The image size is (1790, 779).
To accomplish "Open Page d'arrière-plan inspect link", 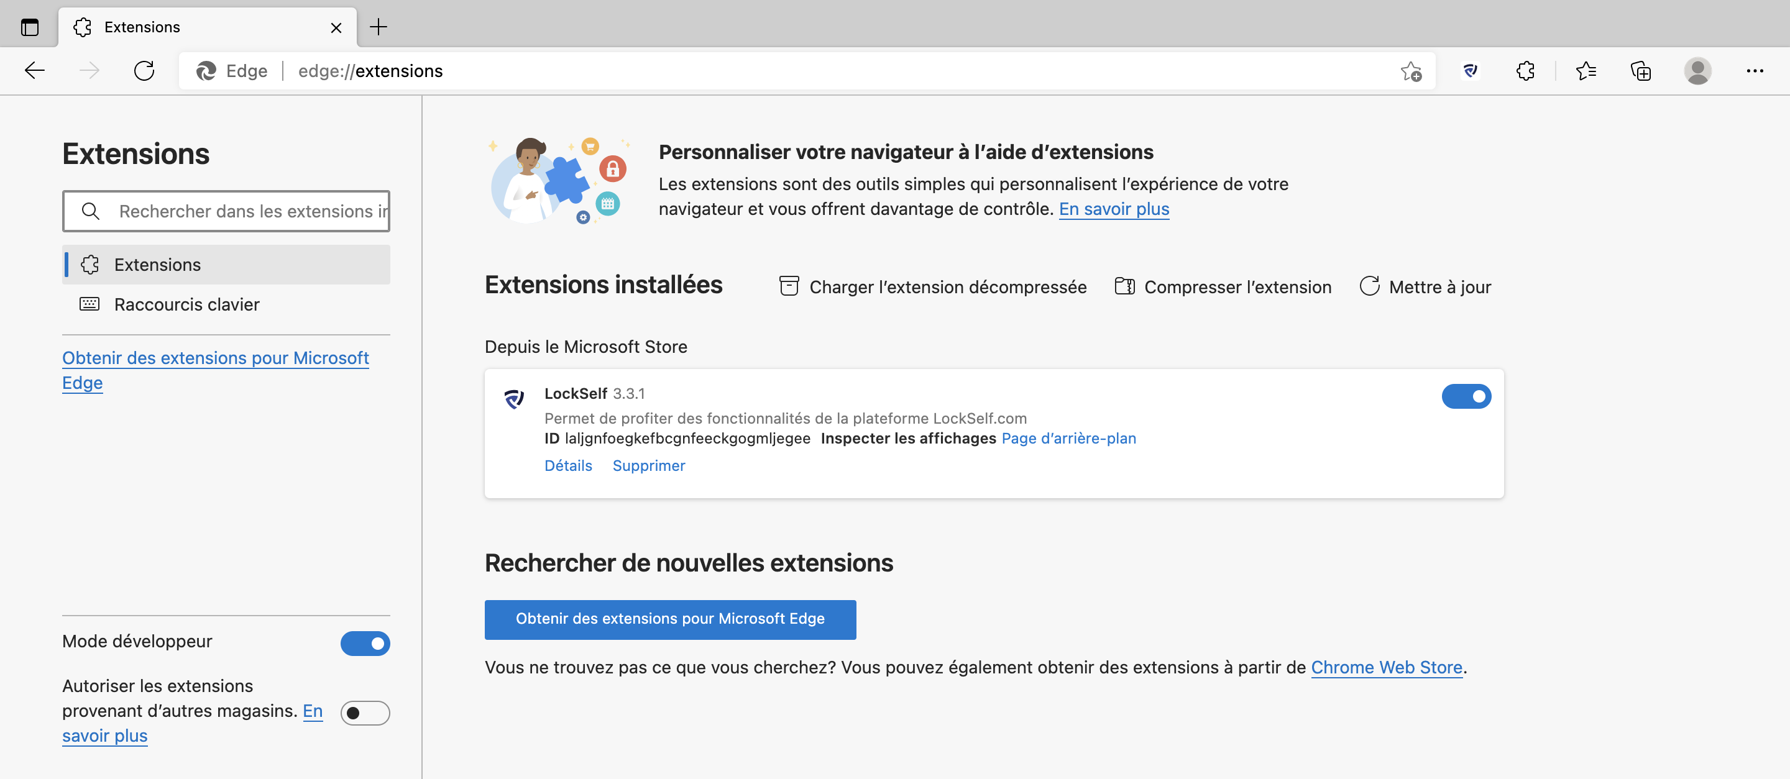I will pyautogui.click(x=1069, y=438).
